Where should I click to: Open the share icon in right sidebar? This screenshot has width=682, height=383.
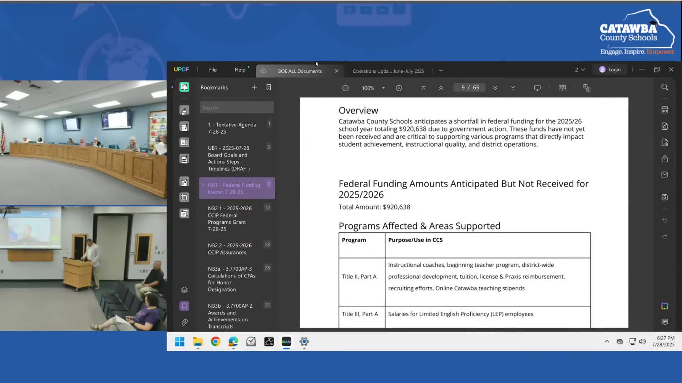tap(665, 159)
